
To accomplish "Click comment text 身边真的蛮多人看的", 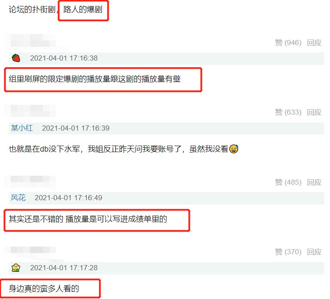I will point(44,289).
